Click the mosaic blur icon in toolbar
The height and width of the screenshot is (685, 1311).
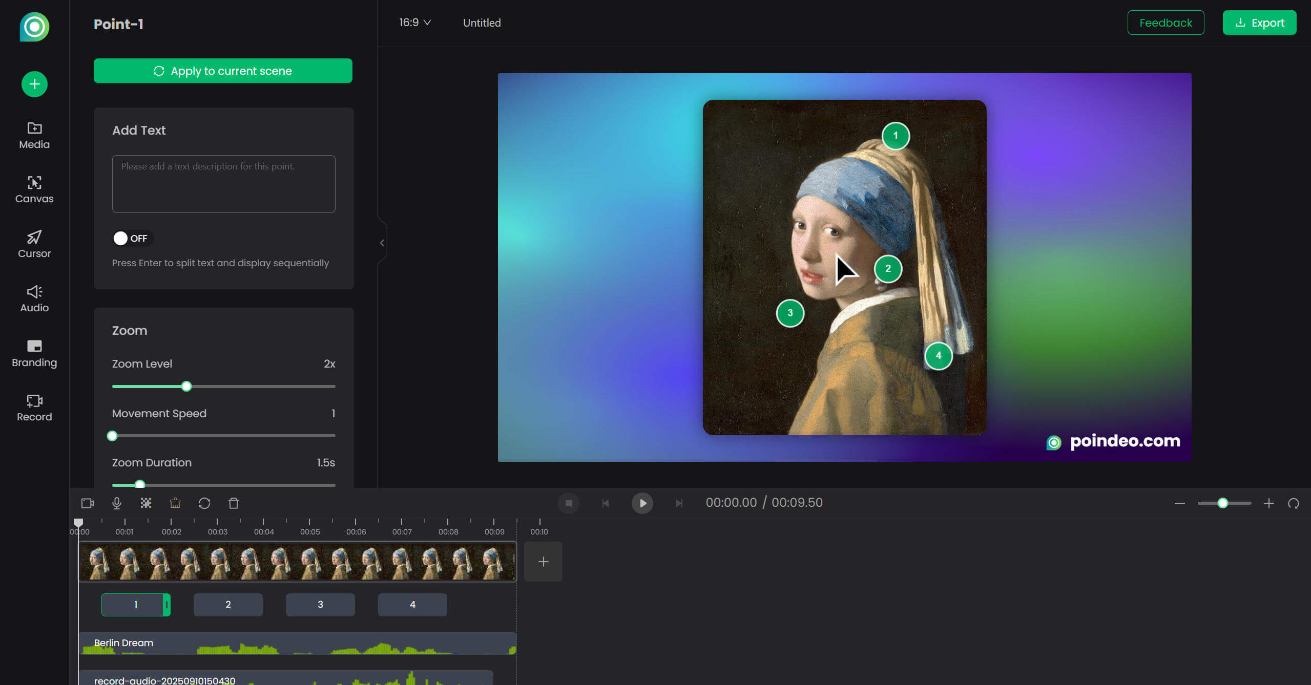pyautogui.click(x=146, y=503)
